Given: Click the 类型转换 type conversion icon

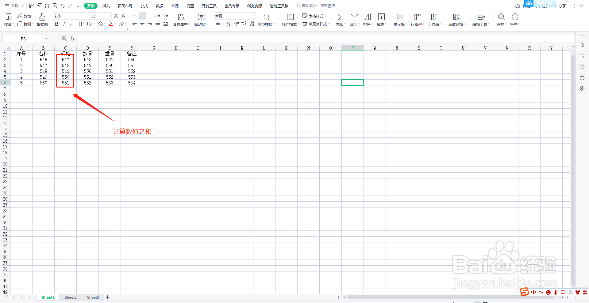Looking at the screenshot, I should (x=266, y=17).
